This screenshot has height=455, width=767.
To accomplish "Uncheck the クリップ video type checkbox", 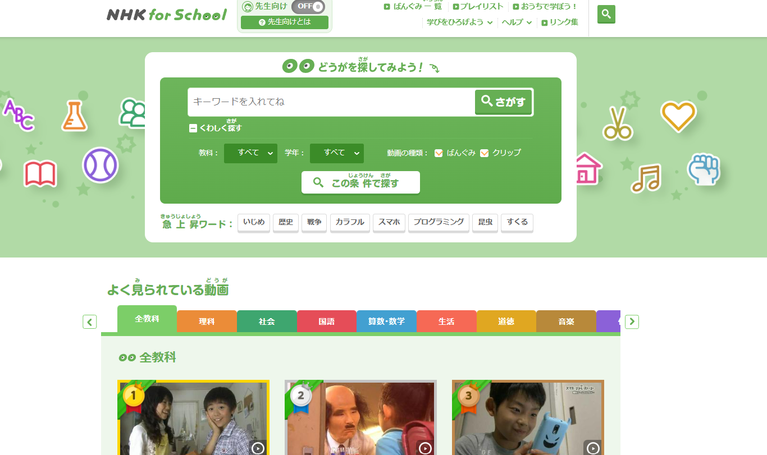I will [x=484, y=153].
